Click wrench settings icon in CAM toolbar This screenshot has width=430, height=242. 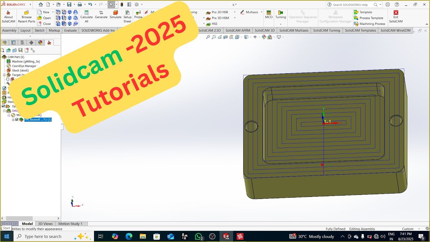pyautogui.click(x=33, y=50)
